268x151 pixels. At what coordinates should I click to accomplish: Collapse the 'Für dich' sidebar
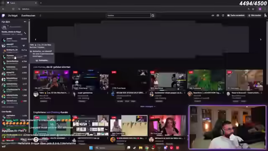(x=25, y=22)
